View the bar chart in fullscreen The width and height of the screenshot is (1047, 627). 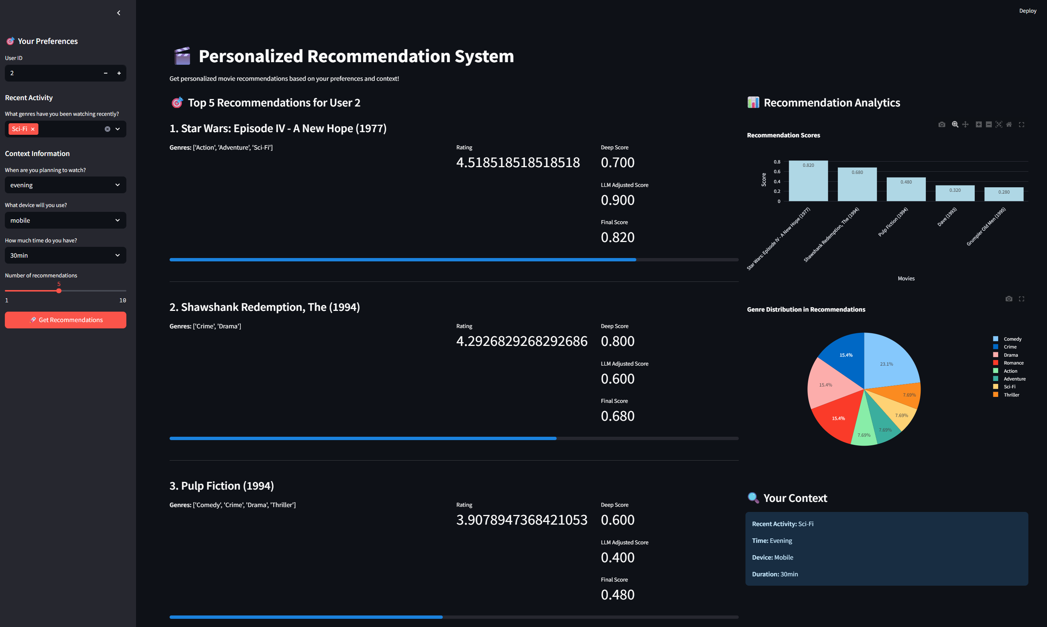pyautogui.click(x=1022, y=124)
